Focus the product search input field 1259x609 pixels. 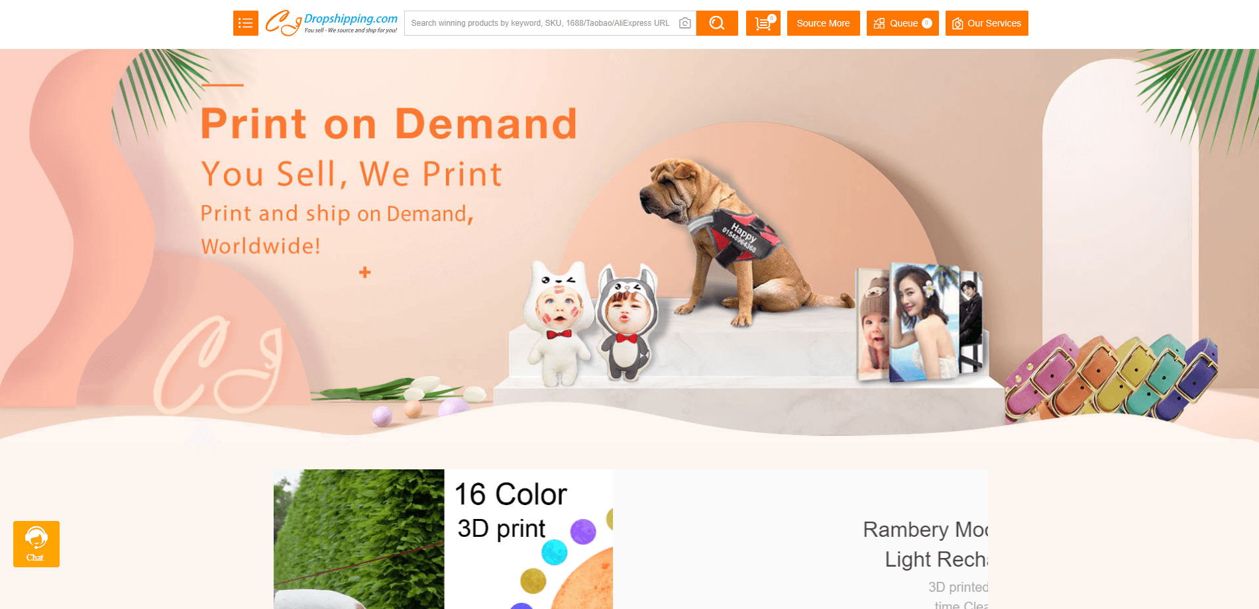[x=541, y=23]
